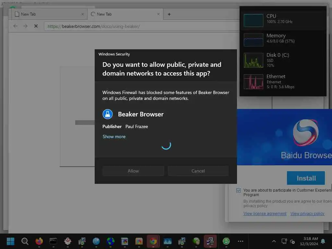Viewport: 332px width, 249px height.
Task: Click Publisher name Paul Frazee
Action: [x=136, y=126]
